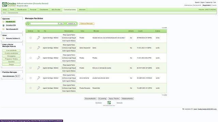Image resolution: width=218 pixels, height=122 pixels.
Task: Click the search magnifier icon in search bar
Action: 28,23
